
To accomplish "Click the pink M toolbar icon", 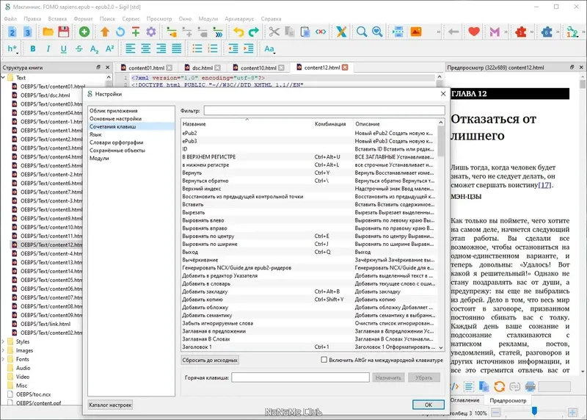I will pos(495,32).
